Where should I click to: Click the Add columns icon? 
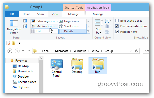point(108,26)
